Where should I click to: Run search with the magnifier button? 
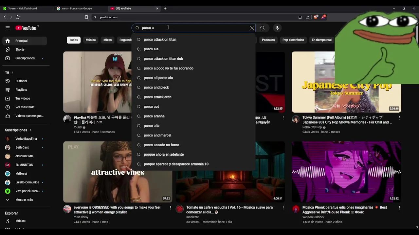(262, 28)
